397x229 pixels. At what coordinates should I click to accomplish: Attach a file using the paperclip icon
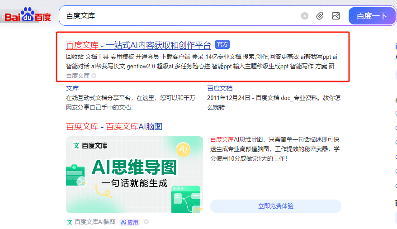[320, 16]
